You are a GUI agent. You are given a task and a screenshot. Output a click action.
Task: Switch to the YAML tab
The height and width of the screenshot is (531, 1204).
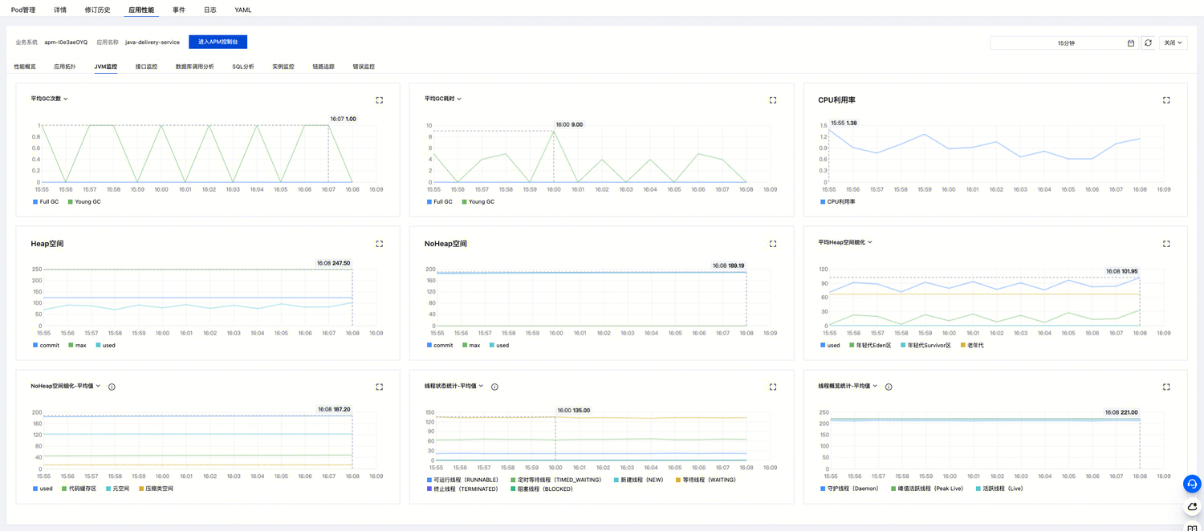tap(243, 10)
